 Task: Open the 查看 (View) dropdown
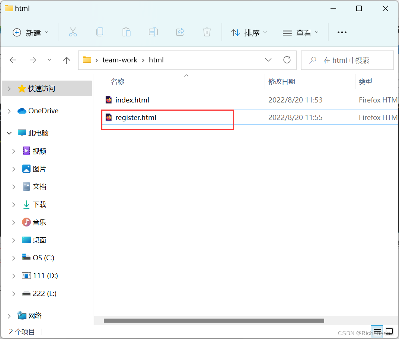point(300,33)
